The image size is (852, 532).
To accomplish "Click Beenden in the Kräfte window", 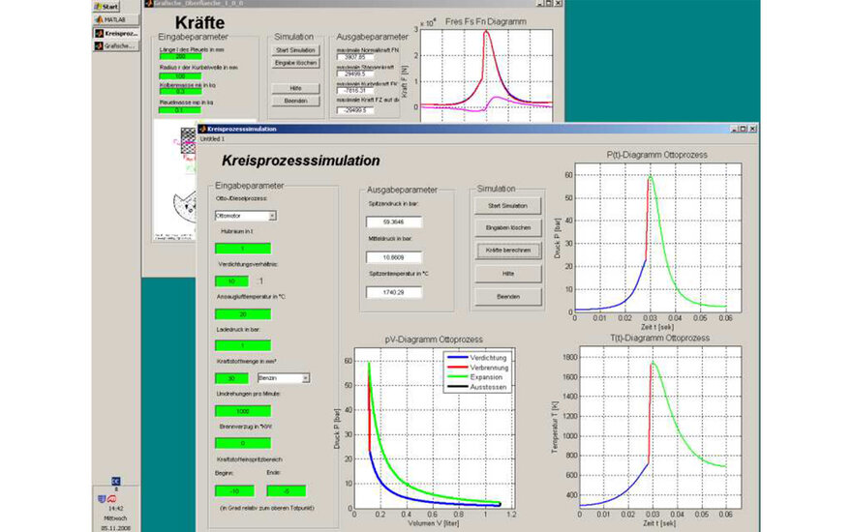I will (295, 101).
